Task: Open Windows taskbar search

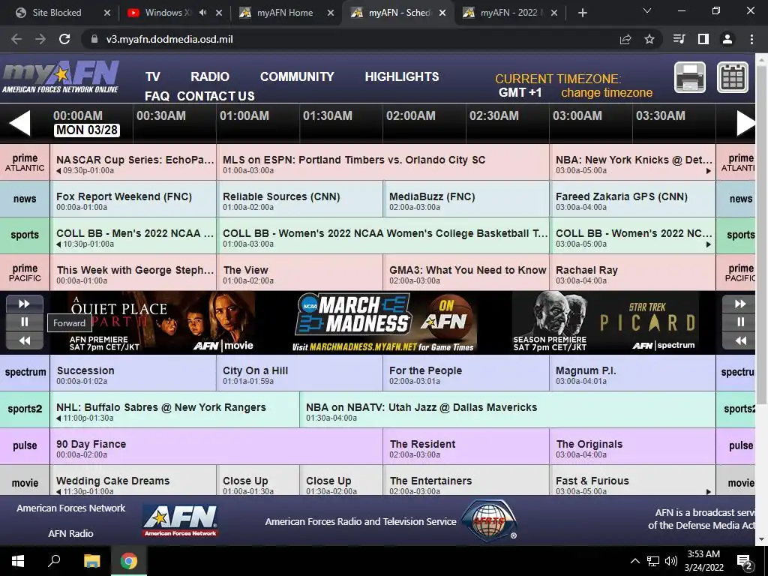Action: pyautogui.click(x=54, y=561)
